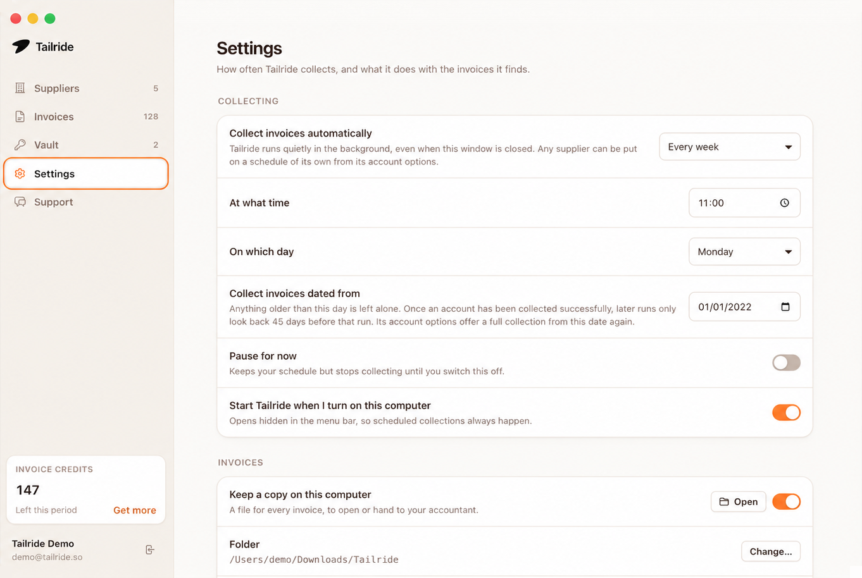Click the Get more credits link
The height and width of the screenshot is (578, 862).
tap(135, 510)
